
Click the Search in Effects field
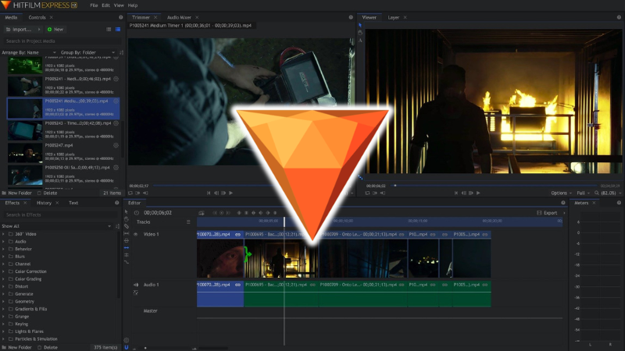[x=61, y=215]
